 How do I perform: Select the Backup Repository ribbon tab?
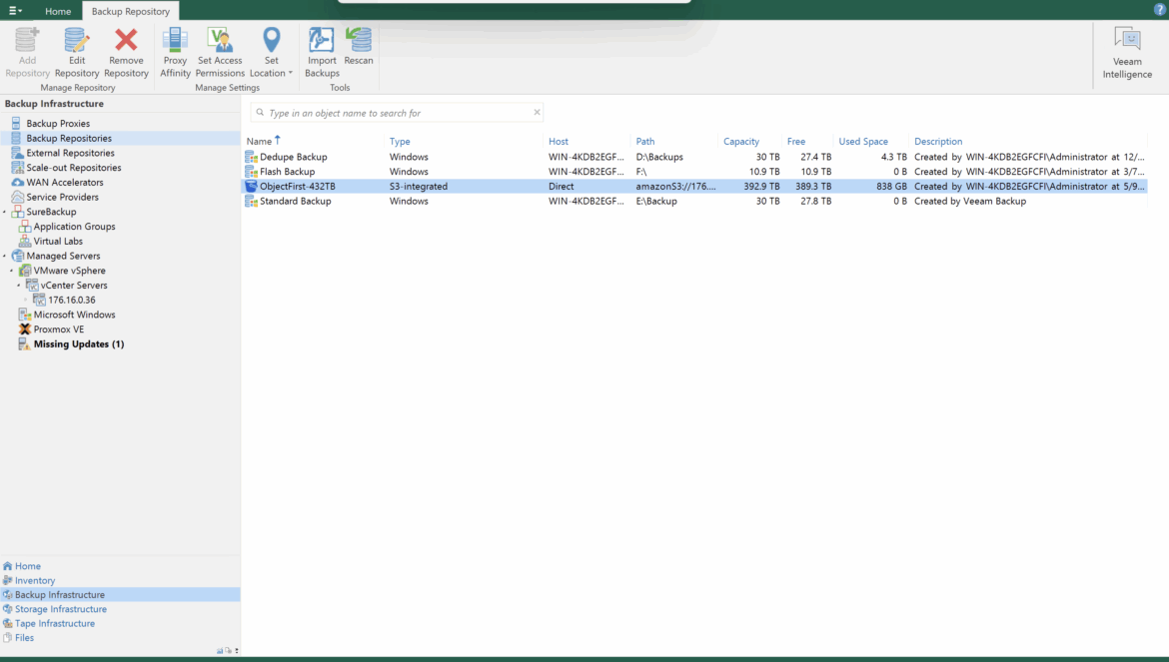(x=131, y=11)
